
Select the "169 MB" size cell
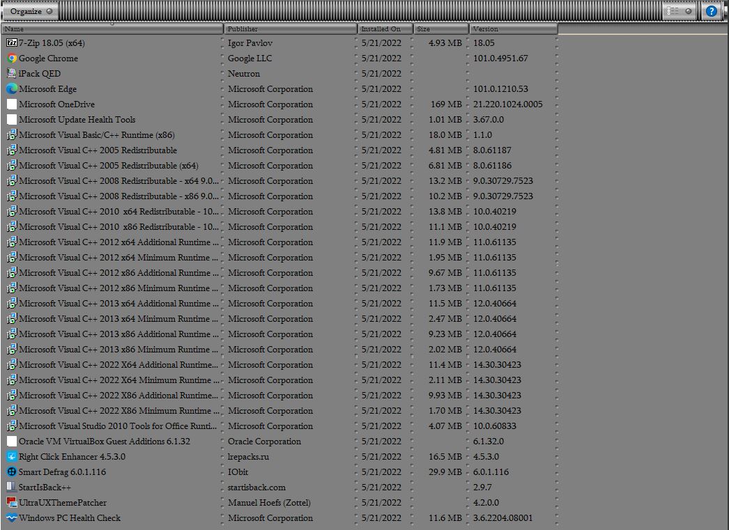point(446,104)
